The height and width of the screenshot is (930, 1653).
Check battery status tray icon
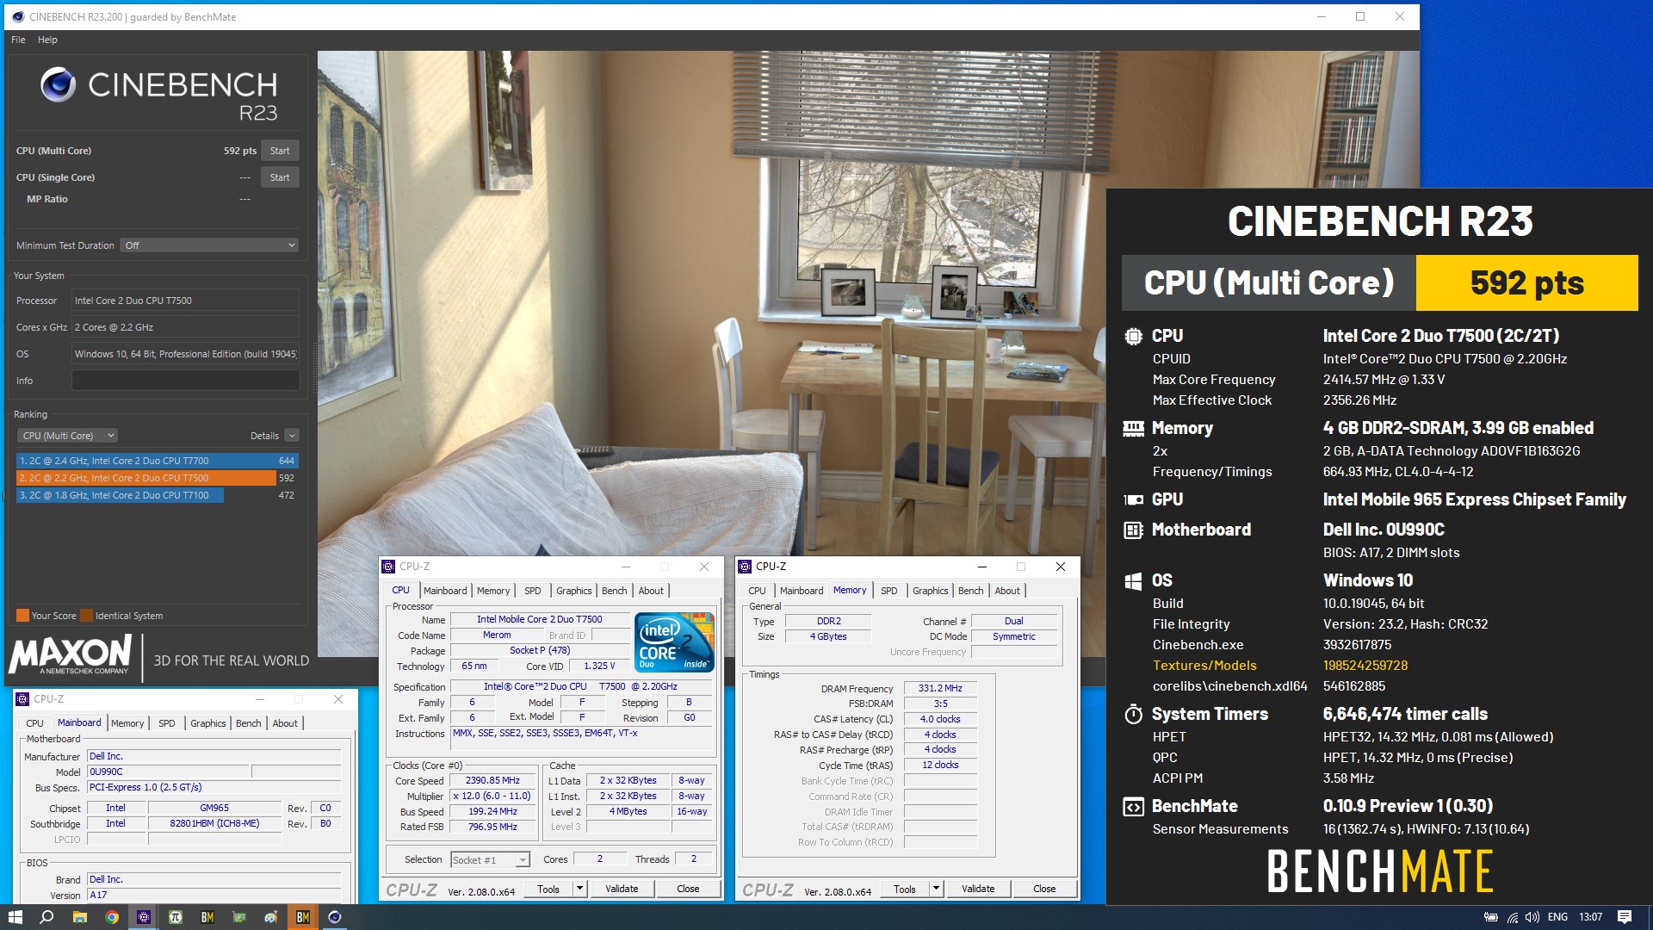(x=1491, y=917)
